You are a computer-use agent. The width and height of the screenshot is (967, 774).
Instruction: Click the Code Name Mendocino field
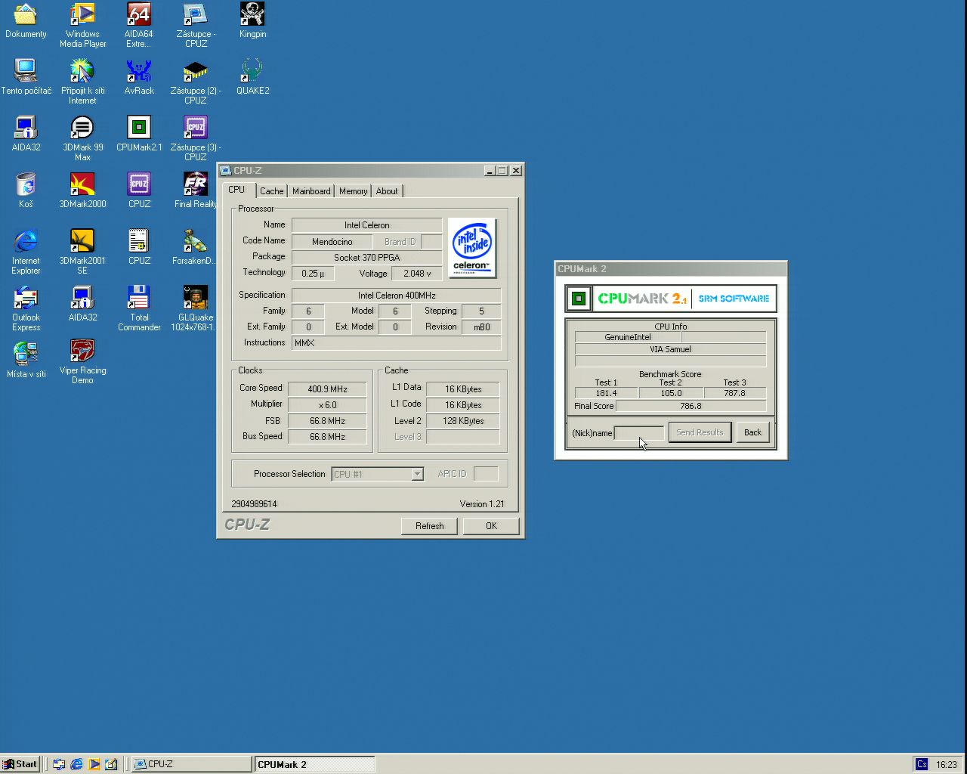pyautogui.click(x=332, y=242)
